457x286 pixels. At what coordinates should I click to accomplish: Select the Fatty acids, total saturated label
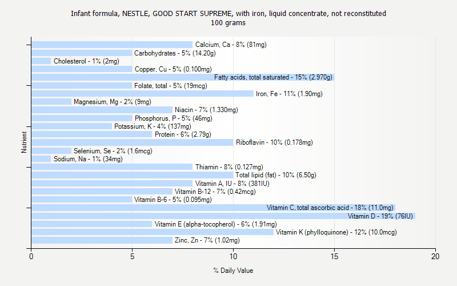point(273,77)
